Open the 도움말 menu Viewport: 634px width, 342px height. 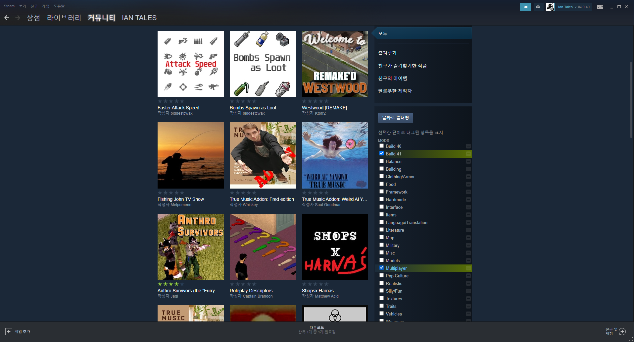[x=59, y=6]
